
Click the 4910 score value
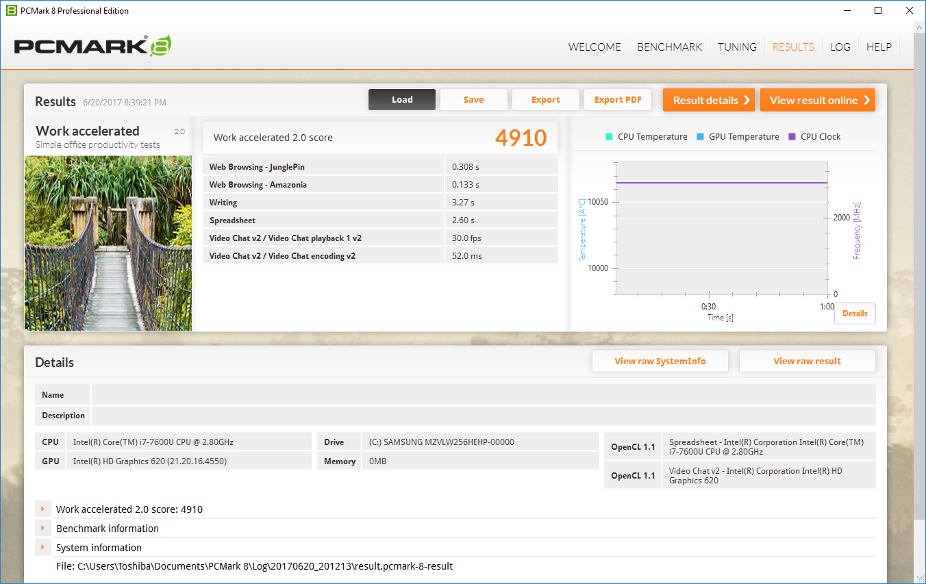tap(521, 138)
